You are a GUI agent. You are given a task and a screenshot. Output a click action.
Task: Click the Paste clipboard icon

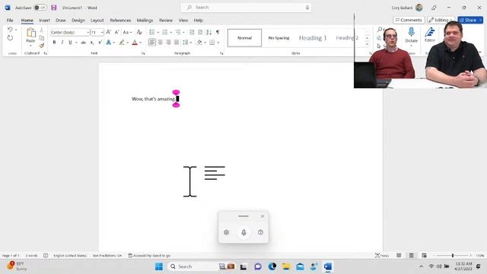pos(30,32)
